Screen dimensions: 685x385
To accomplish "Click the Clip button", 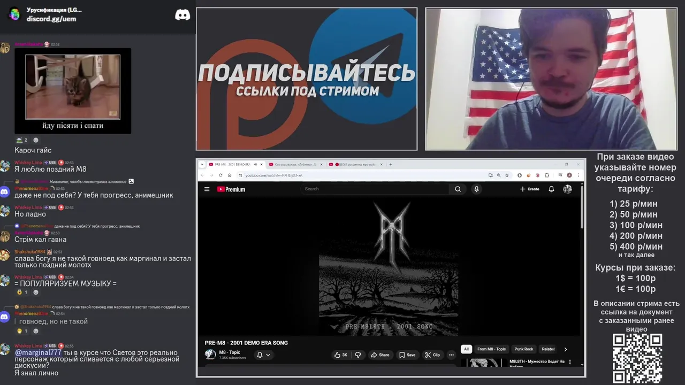I will [x=432, y=355].
